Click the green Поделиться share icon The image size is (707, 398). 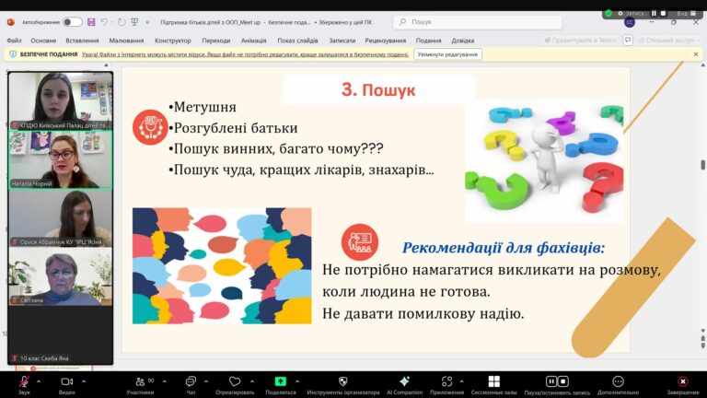(280, 381)
